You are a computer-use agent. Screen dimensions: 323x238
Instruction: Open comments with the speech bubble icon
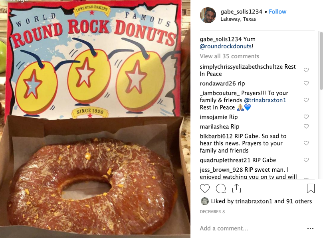[x=221, y=188]
